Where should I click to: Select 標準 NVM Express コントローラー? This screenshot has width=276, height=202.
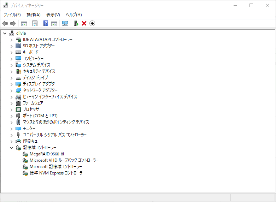[x=57, y=173]
